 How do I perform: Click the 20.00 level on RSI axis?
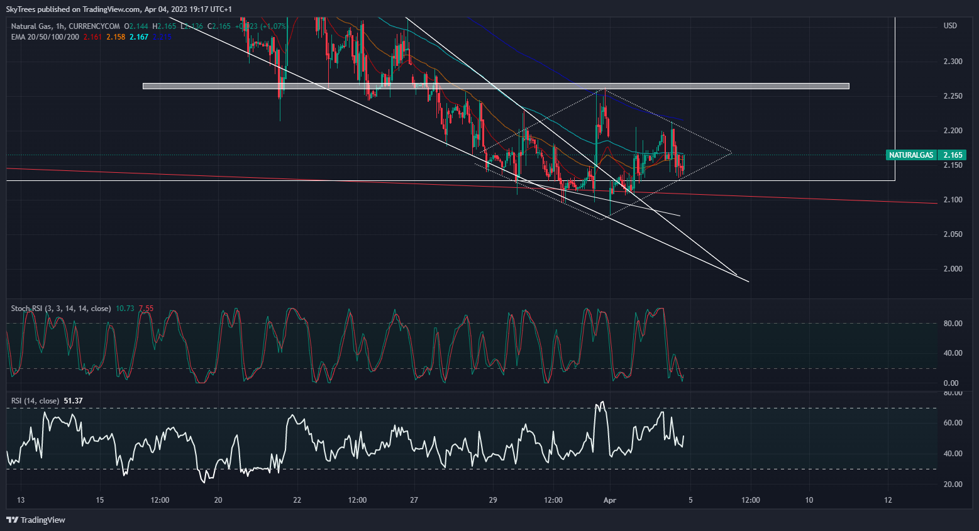[953, 484]
